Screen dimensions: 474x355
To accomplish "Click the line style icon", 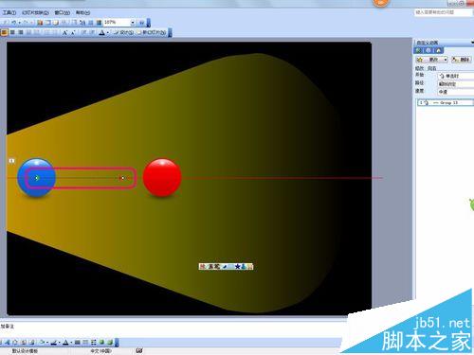I will (78, 342).
